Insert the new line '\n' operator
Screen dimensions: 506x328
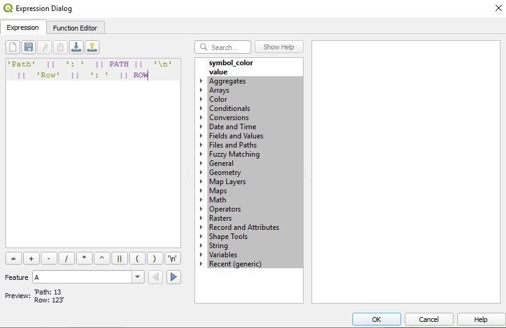coord(173,258)
